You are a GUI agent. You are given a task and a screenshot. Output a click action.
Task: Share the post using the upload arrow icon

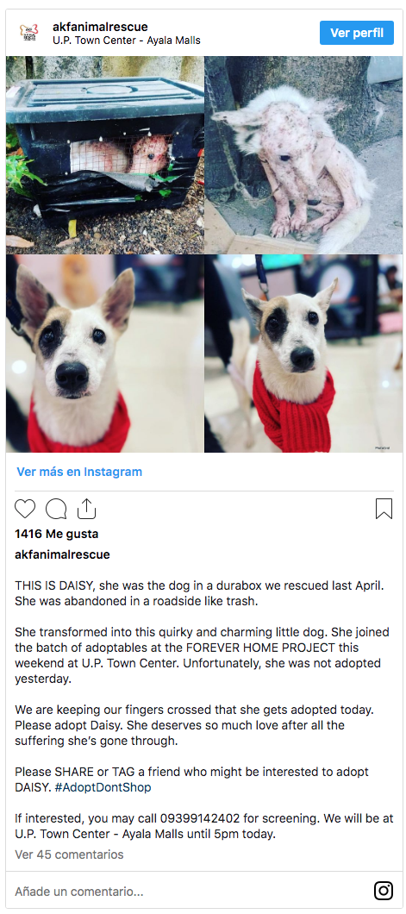coord(86,508)
